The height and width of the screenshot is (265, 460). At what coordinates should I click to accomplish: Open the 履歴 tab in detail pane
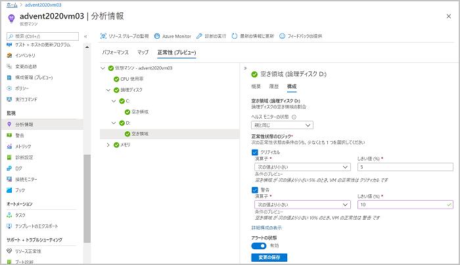pos(274,86)
